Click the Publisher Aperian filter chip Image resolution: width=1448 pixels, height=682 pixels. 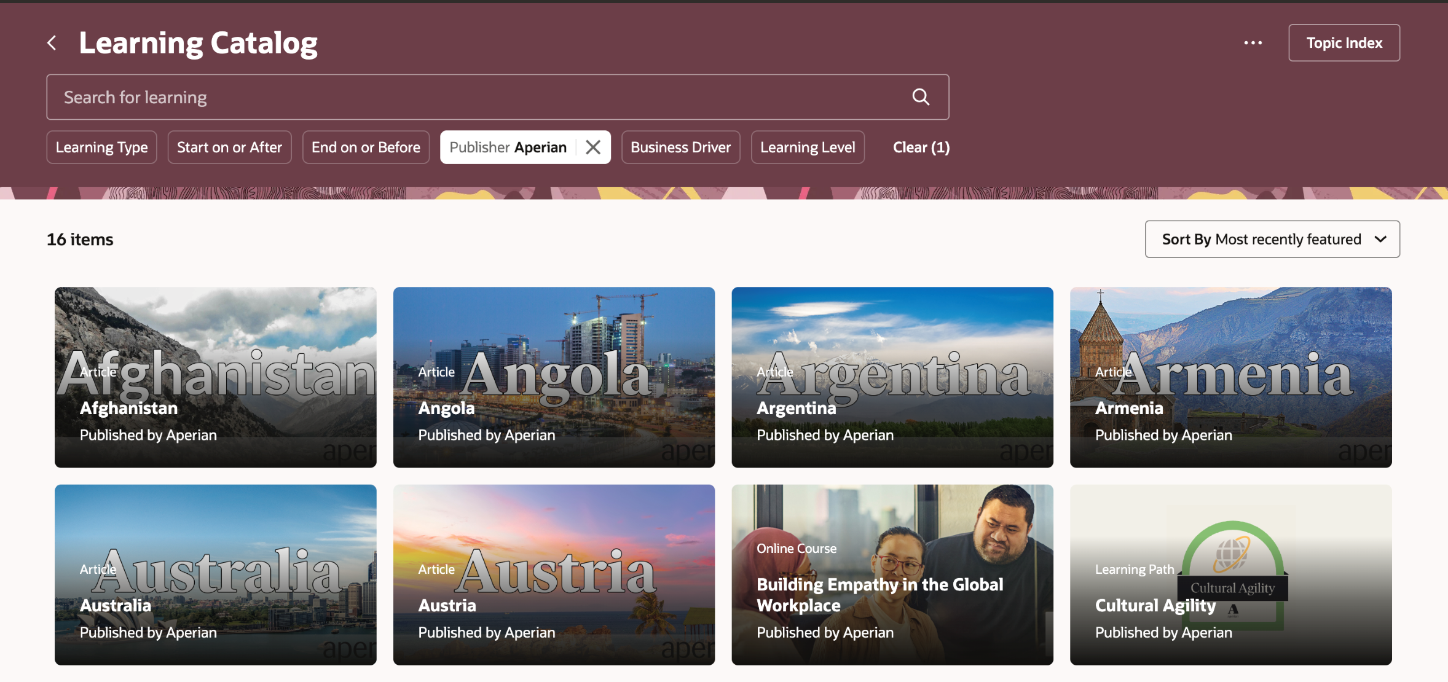pos(508,147)
